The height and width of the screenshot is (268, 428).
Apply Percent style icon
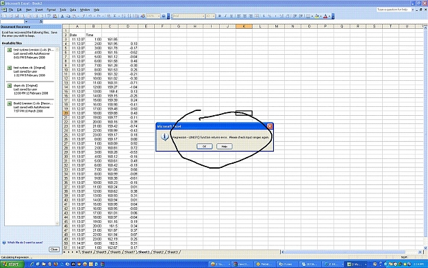[x=270, y=16]
